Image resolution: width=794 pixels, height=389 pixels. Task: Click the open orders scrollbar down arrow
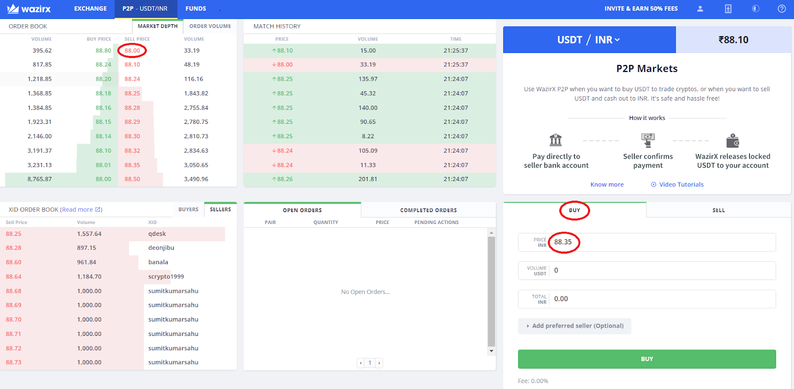[x=491, y=351]
